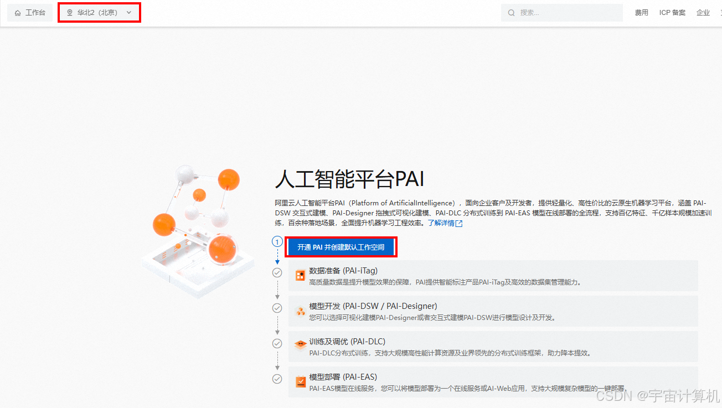Open the 费用 menu item
722x408 pixels.
click(641, 12)
